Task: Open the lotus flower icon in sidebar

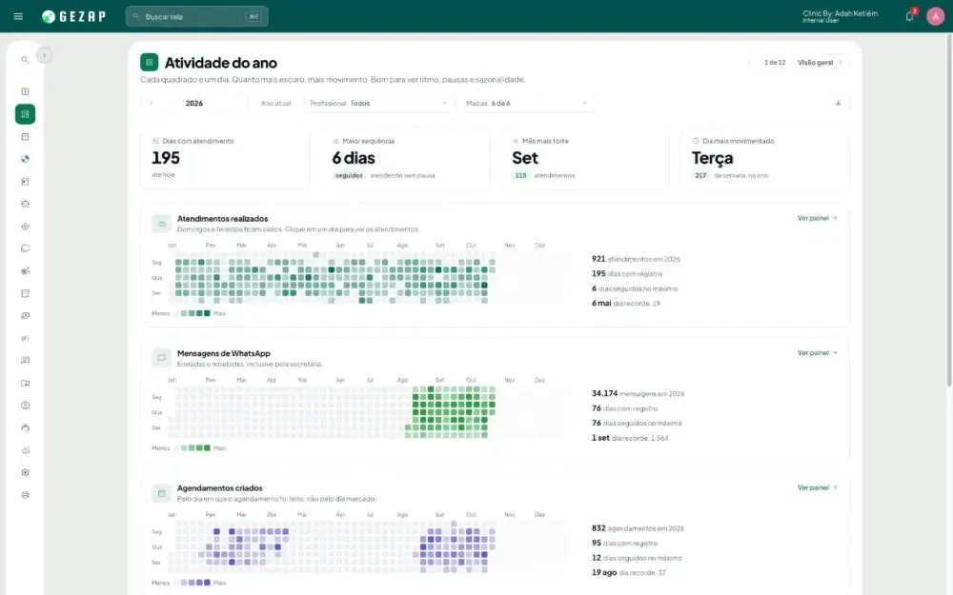Action: [25, 227]
